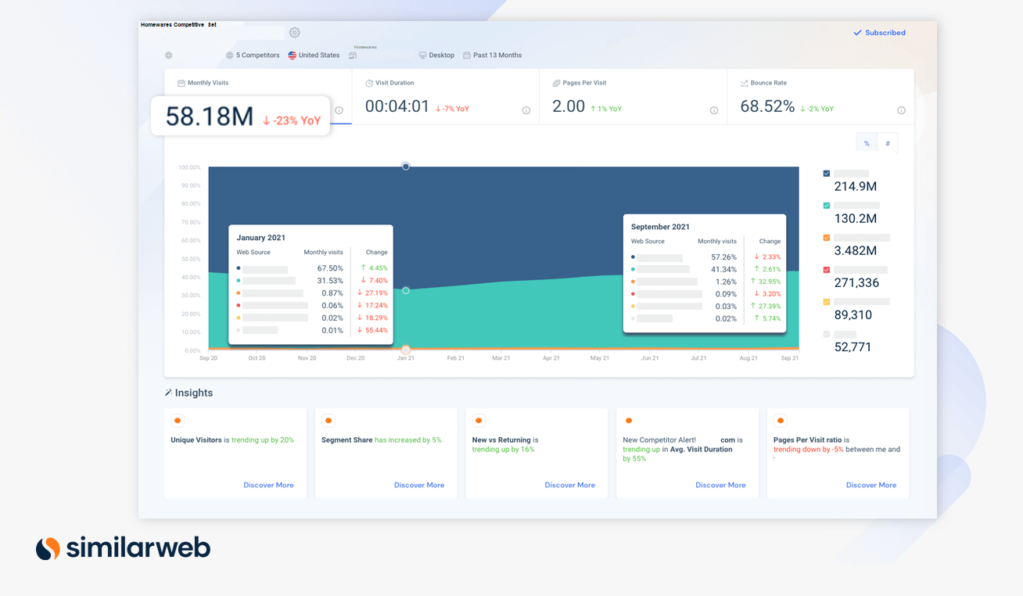Click orange dot on Pages Per Visit ratio card
1023x596 pixels.
point(780,421)
